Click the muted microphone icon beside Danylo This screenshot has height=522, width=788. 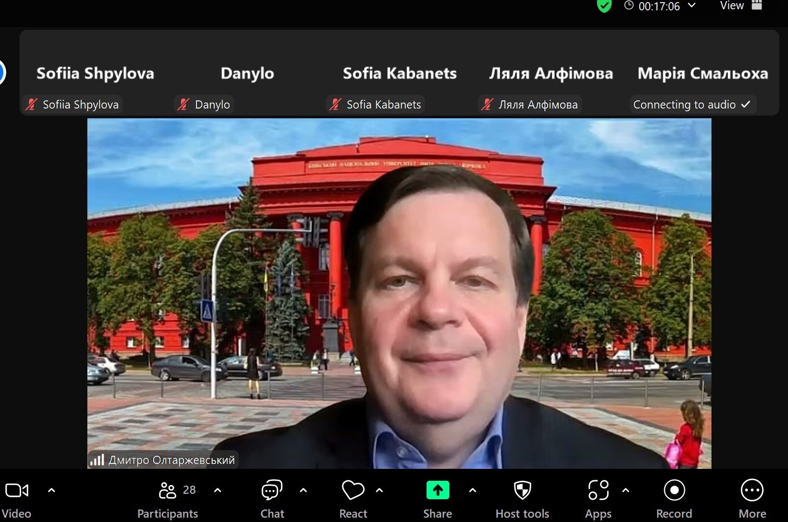[x=184, y=104]
